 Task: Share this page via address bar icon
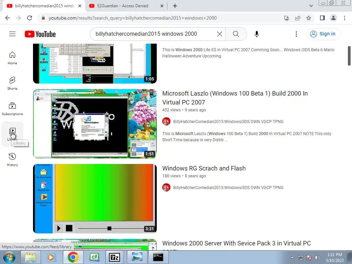(x=298, y=18)
